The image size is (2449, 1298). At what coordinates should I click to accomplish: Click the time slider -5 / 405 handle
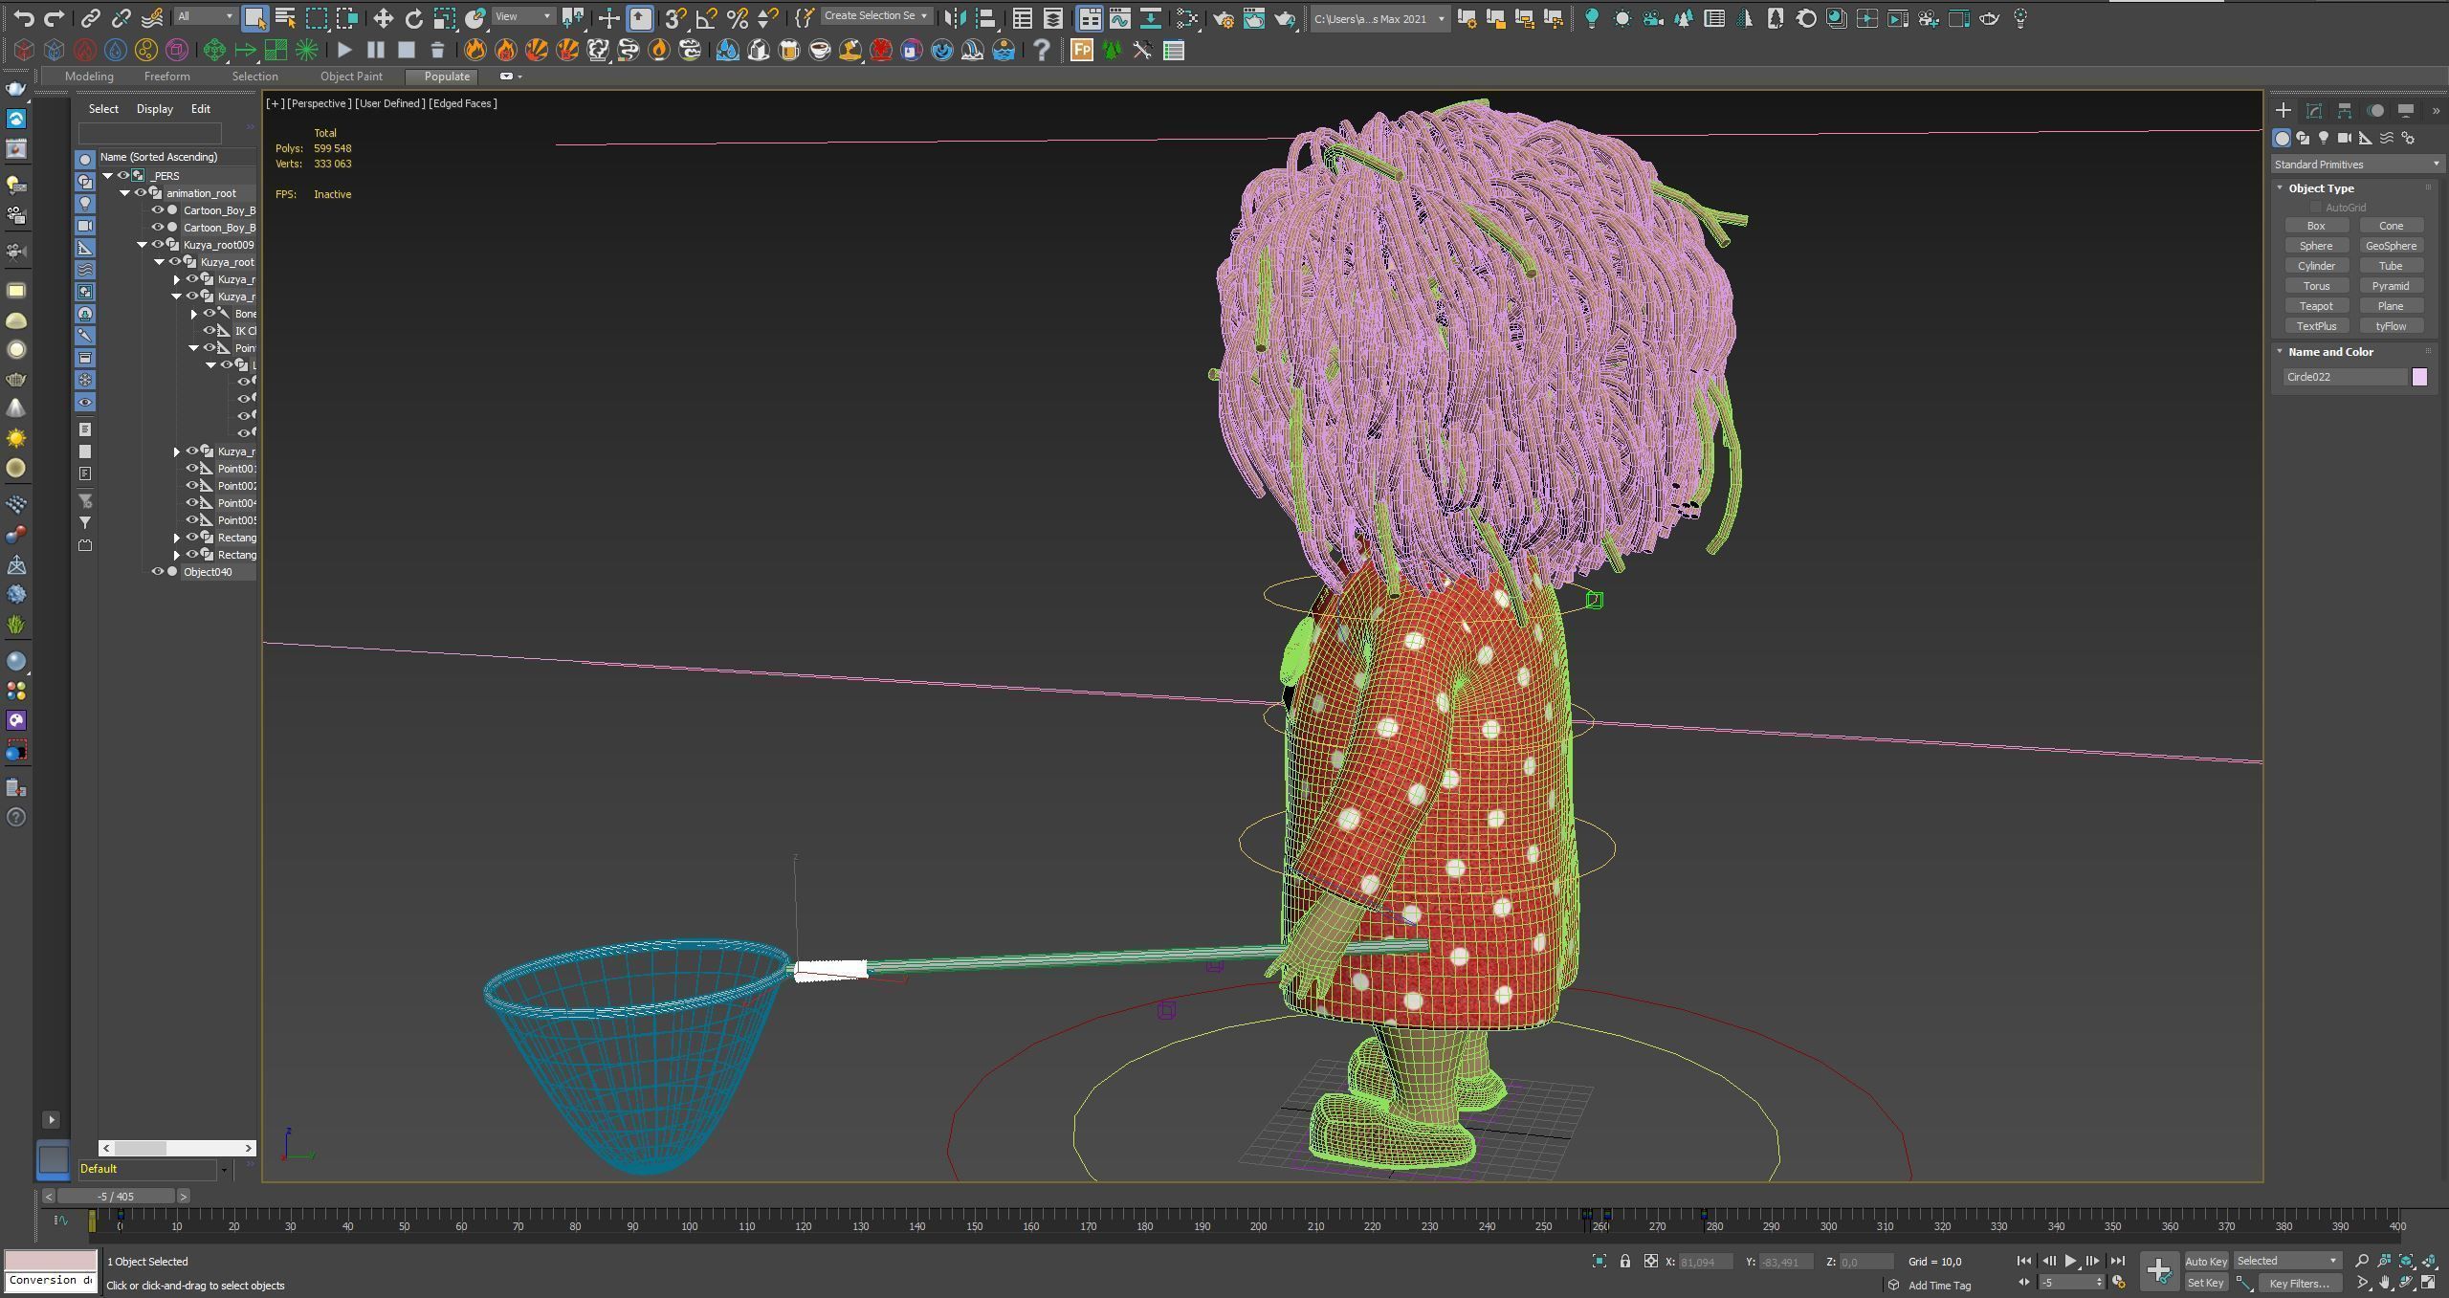[116, 1196]
